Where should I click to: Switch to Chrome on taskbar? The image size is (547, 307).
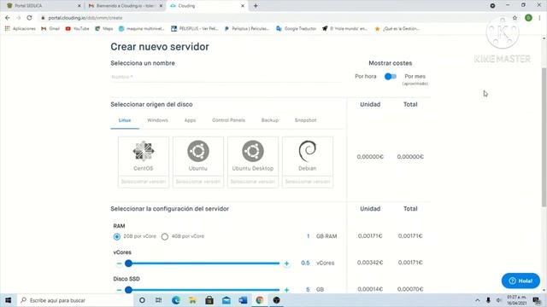tap(260, 300)
